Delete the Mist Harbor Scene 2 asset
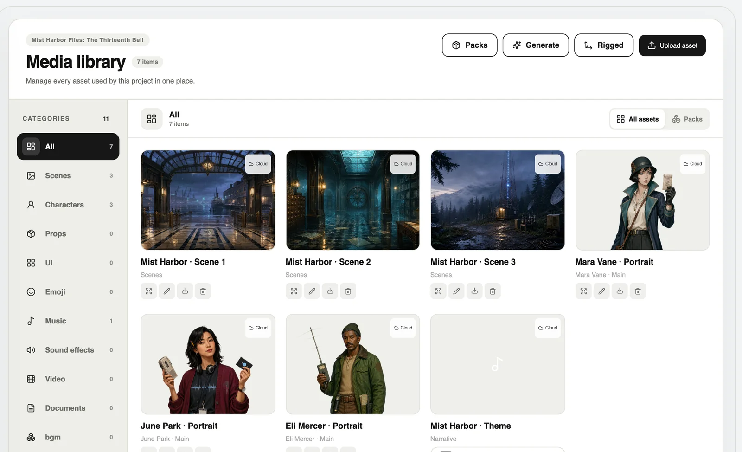Screen dimensions: 742x452 click(x=348, y=291)
